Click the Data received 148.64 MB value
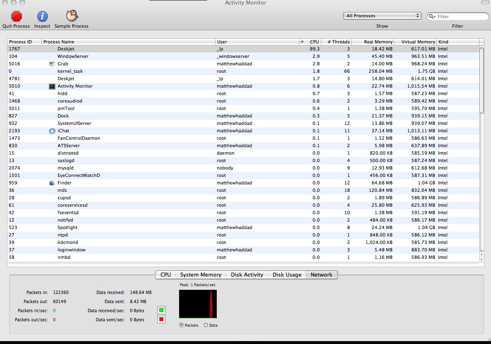 tap(141, 293)
